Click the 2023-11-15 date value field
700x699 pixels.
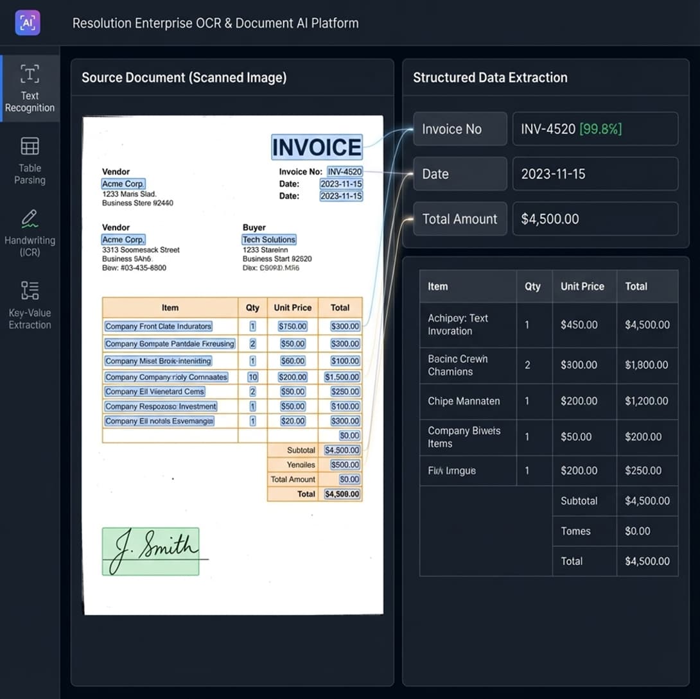pyautogui.click(x=595, y=174)
